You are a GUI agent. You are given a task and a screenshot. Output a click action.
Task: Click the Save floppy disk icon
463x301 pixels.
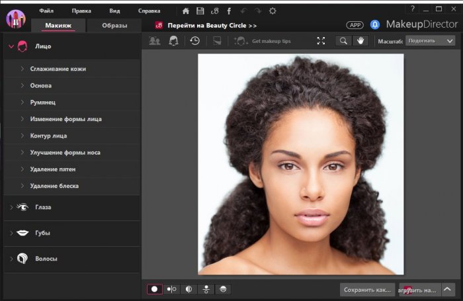(200, 11)
